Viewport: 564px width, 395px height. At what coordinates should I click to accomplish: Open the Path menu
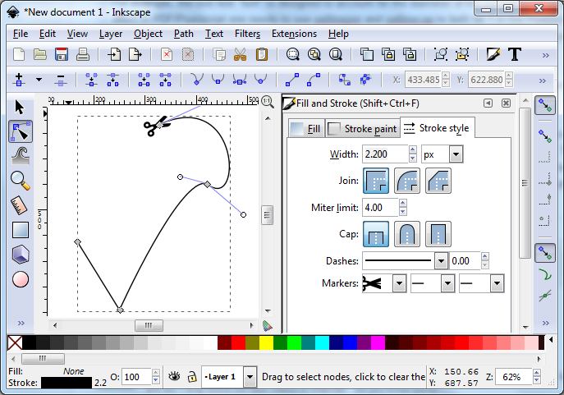(x=184, y=34)
